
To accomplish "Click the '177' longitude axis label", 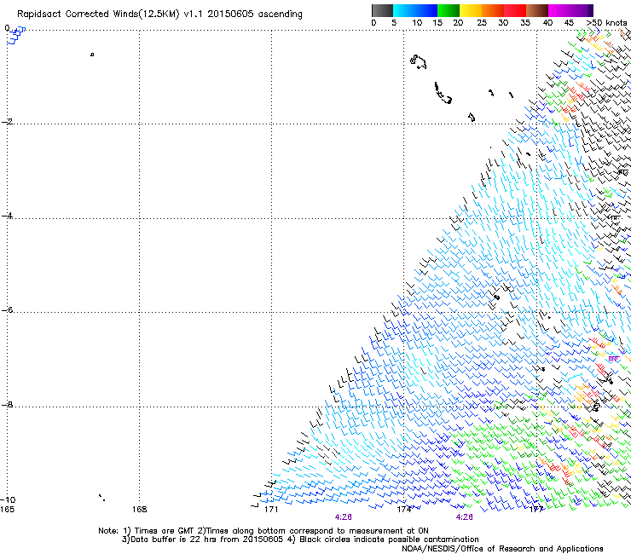I will tap(536, 510).
